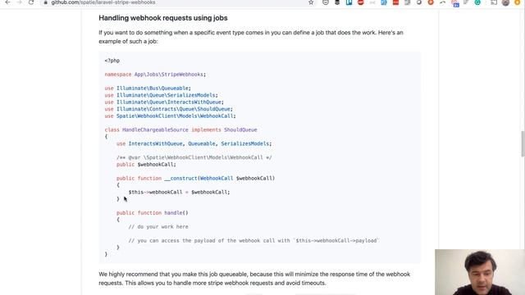Screen dimensions: 525x295
Task: Click paragraph starting 'If you want to do something'
Action: [x=251, y=37]
